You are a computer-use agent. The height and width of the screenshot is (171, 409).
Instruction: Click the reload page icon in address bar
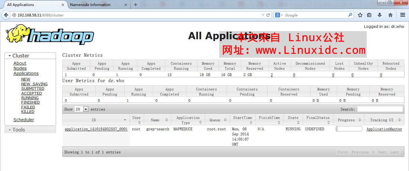[268, 15]
